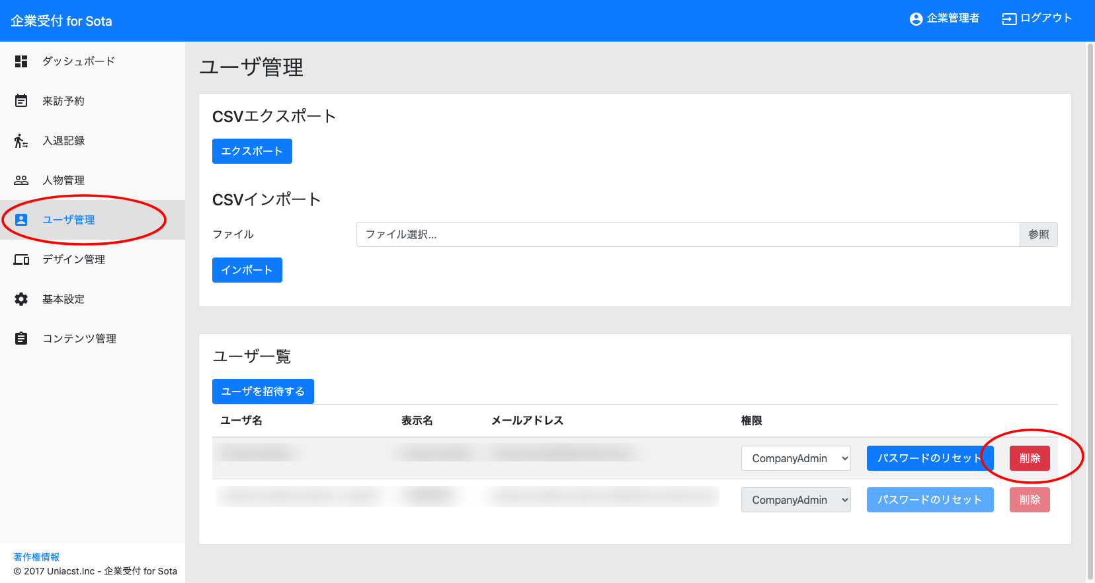Viewport: 1095px width, 583px height.
Task: Click the page vertical scrollbar
Action: pos(1090,312)
